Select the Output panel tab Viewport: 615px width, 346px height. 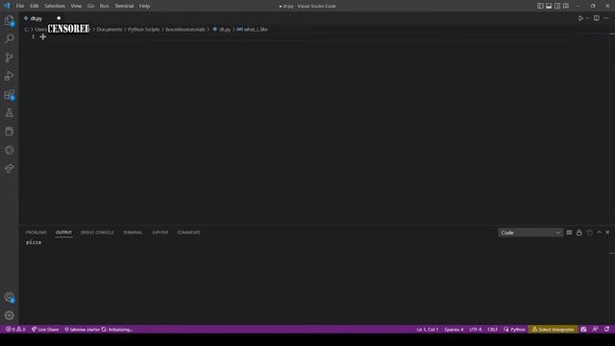click(63, 233)
